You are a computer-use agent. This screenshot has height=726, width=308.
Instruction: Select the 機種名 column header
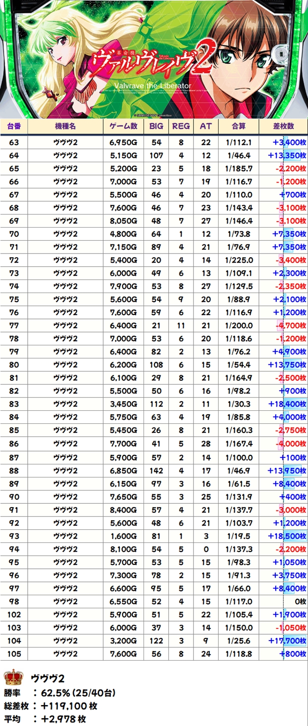click(65, 126)
